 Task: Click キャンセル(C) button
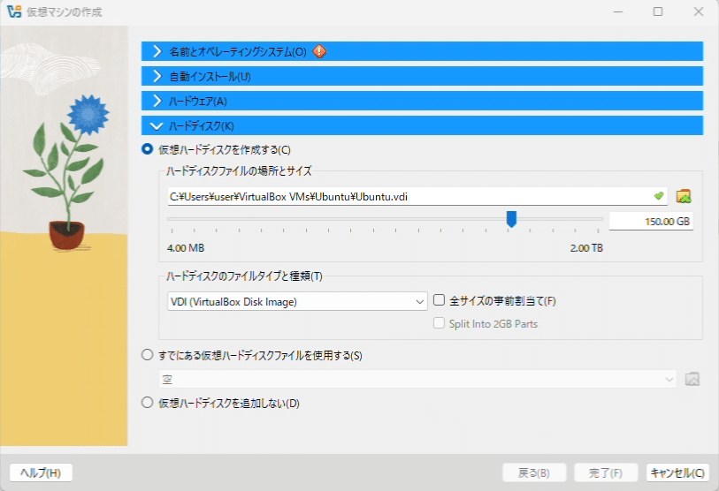tap(677, 472)
